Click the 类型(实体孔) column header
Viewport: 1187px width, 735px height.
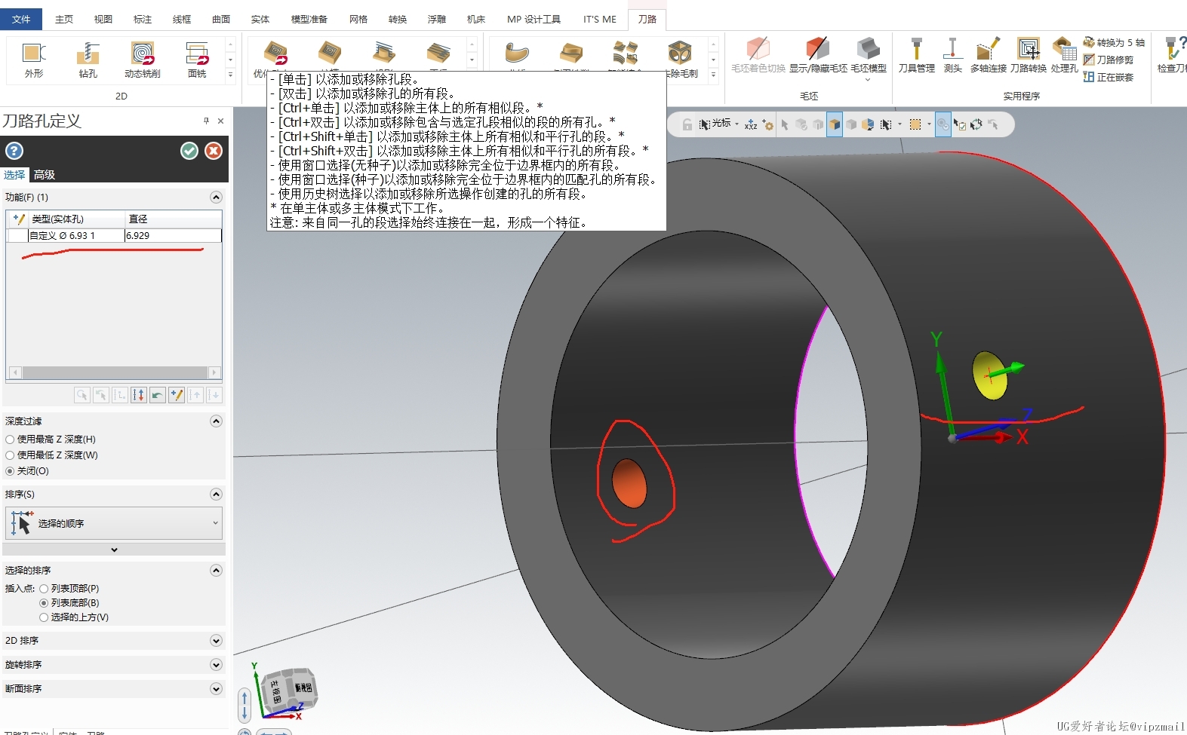click(76, 219)
